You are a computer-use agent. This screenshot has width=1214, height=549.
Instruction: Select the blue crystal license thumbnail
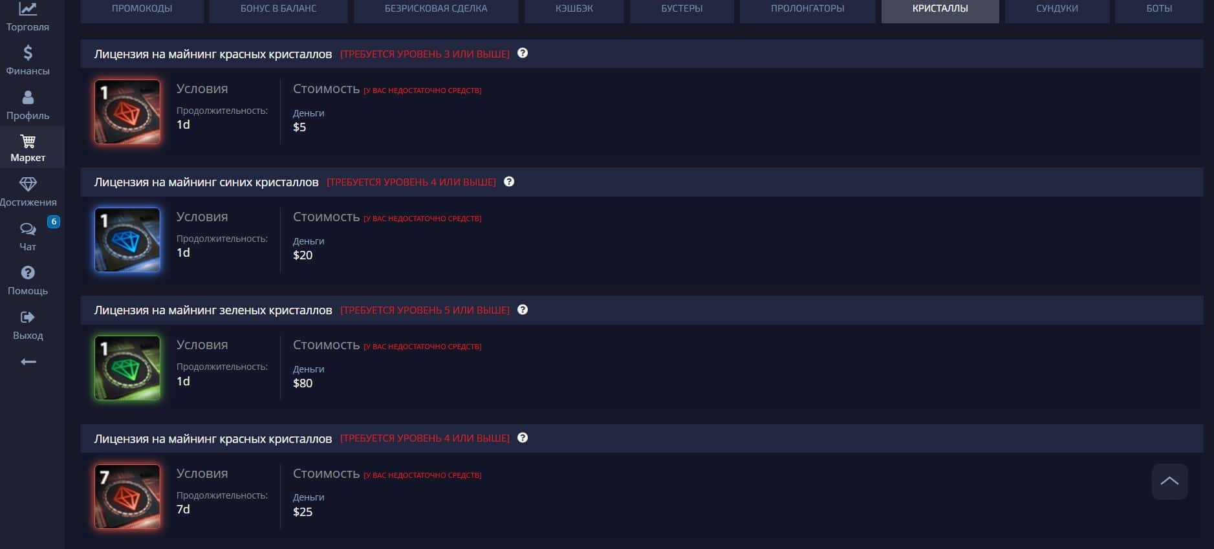127,240
